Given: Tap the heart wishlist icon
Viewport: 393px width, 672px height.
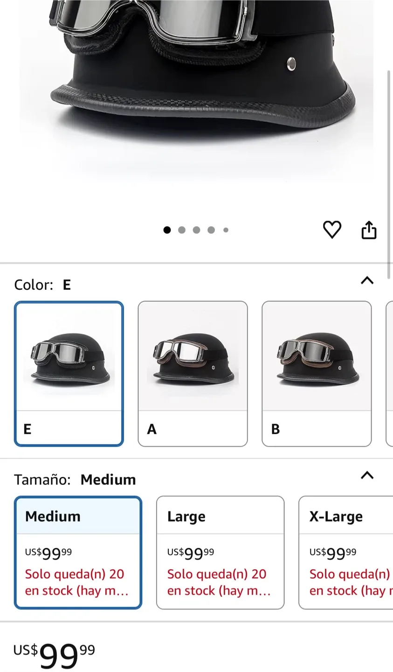Looking at the screenshot, I should (x=332, y=230).
